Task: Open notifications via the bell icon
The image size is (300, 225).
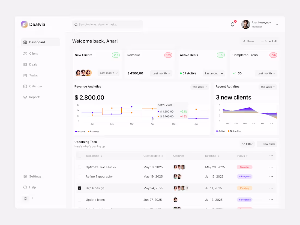Action: [232, 24]
